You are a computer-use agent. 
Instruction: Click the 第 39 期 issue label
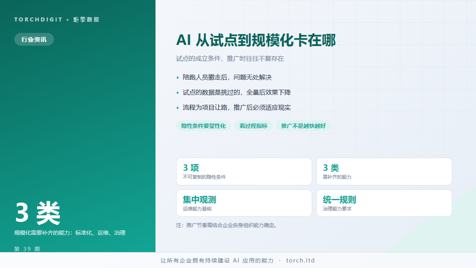point(27,249)
